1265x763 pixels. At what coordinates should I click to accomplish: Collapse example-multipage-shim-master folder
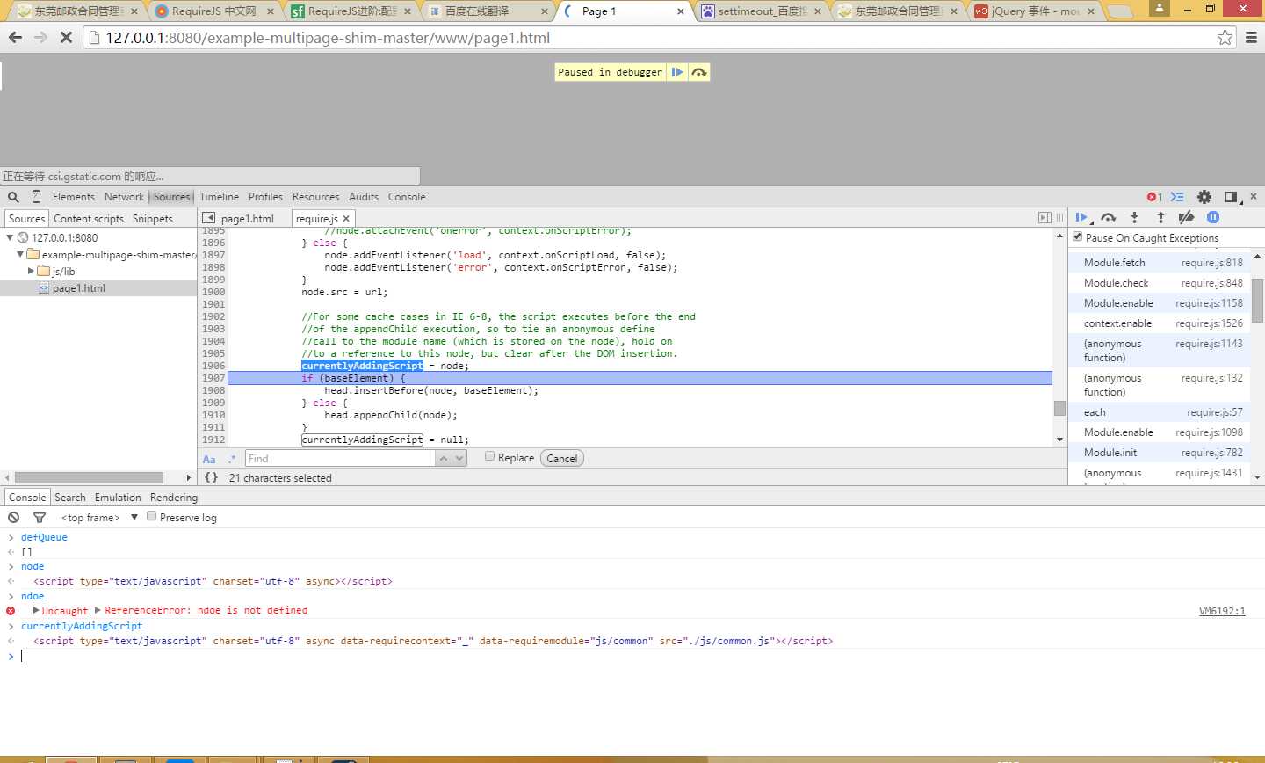pos(20,254)
